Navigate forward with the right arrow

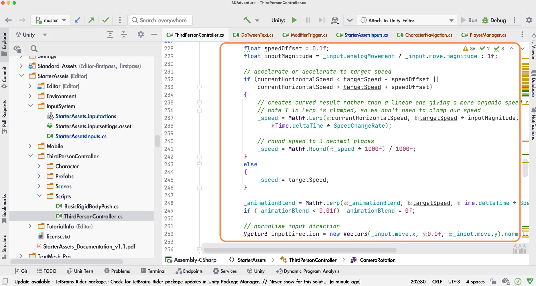point(22,20)
